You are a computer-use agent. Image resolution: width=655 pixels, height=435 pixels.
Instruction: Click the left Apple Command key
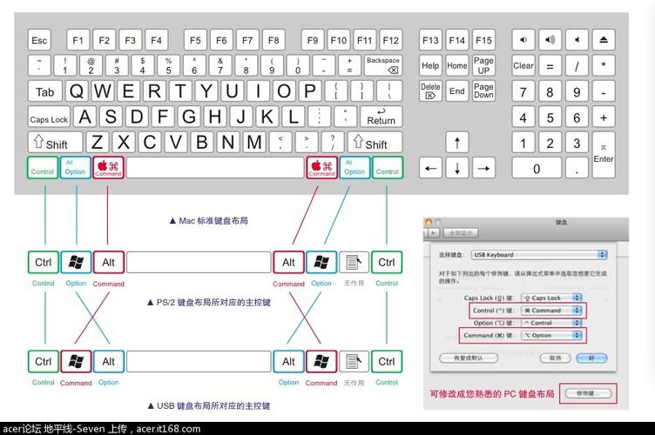tap(108, 167)
